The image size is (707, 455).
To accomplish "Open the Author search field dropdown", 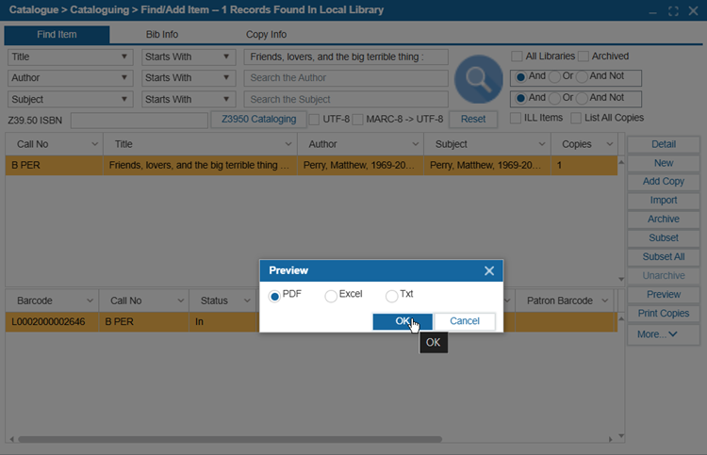I will point(71,78).
